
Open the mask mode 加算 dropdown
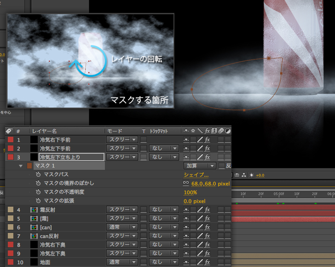(200, 166)
